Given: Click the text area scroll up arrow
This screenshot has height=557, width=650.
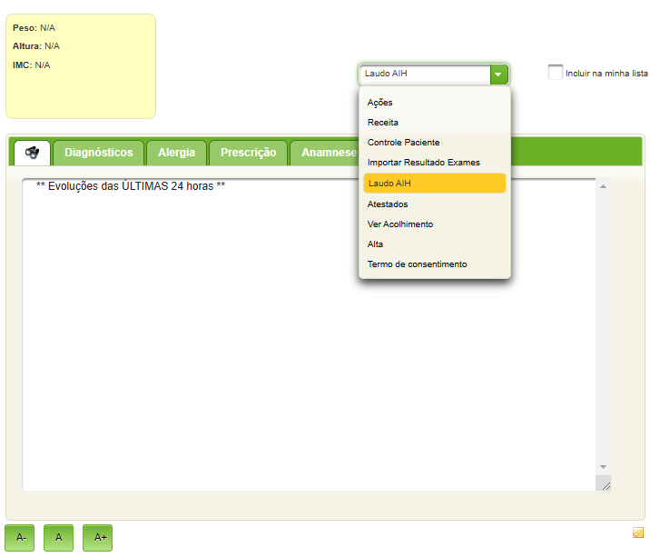Looking at the screenshot, I should [603, 187].
